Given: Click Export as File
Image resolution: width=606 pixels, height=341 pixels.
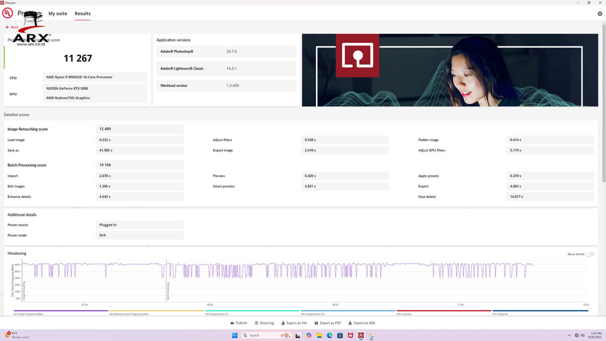Looking at the screenshot, I should pyautogui.click(x=294, y=323).
